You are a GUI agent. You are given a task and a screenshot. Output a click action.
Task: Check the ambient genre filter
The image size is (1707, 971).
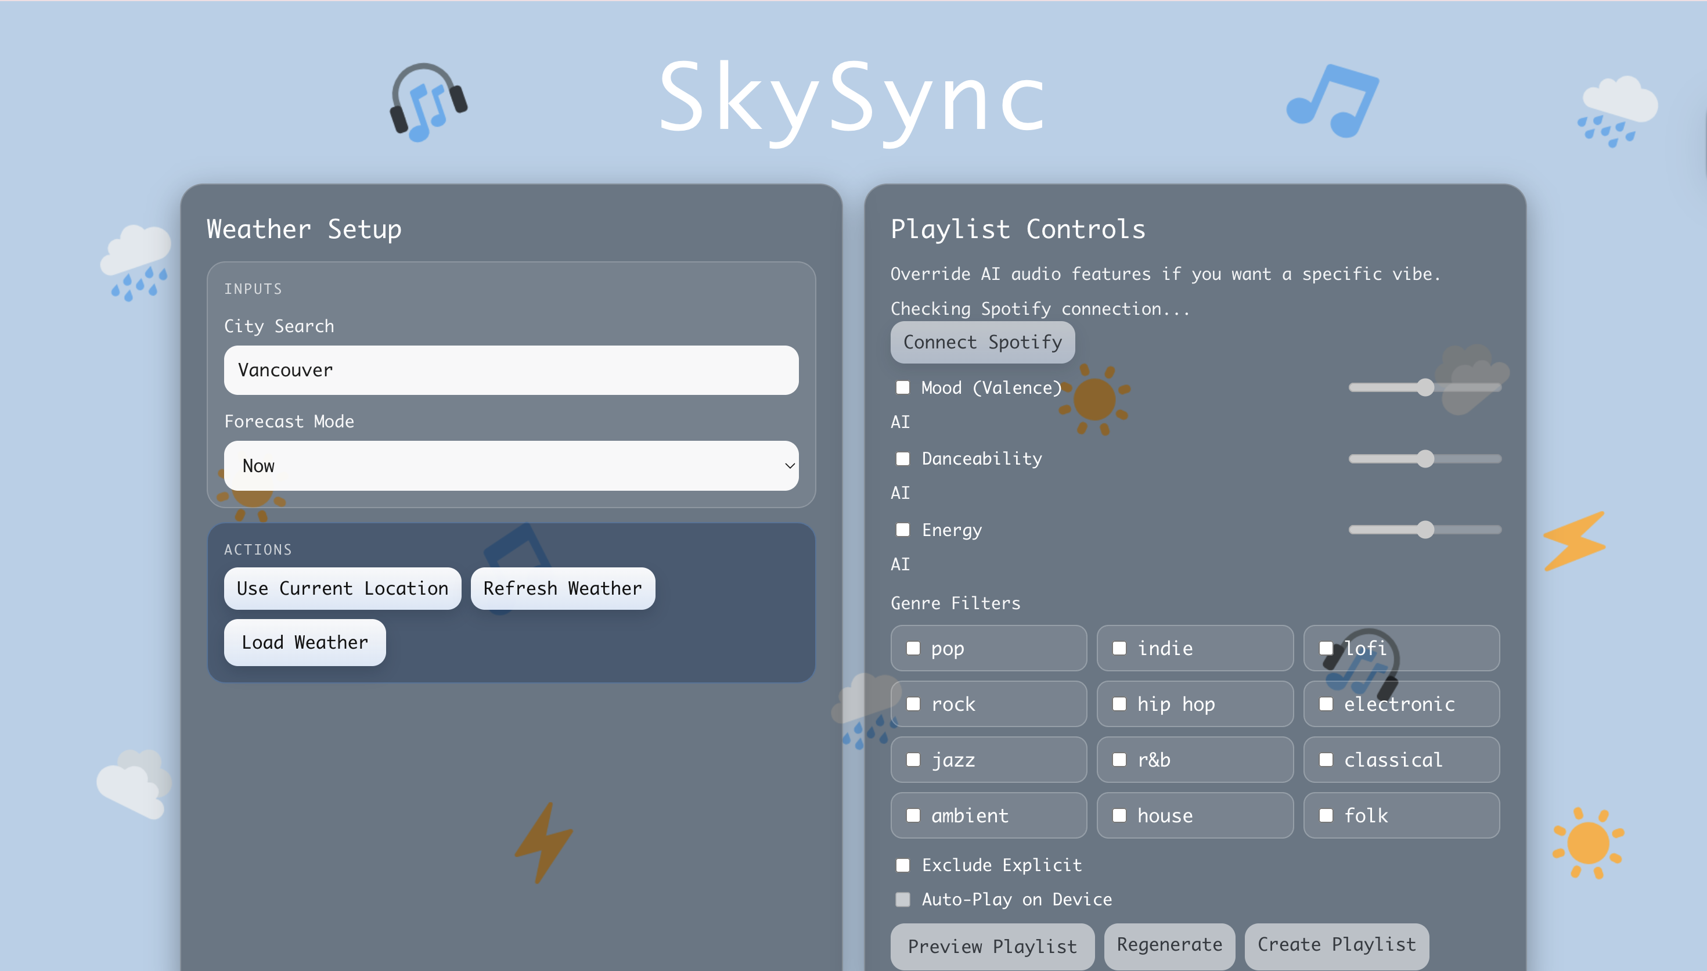click(x=913, y=815)
